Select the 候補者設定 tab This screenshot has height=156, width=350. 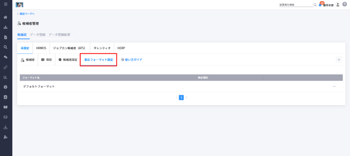68,60
